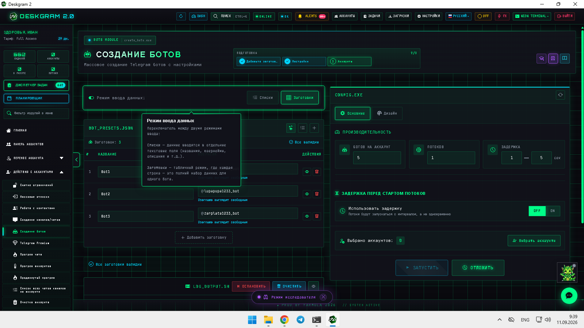Open the Дизайн config tab

click(387, 113)
